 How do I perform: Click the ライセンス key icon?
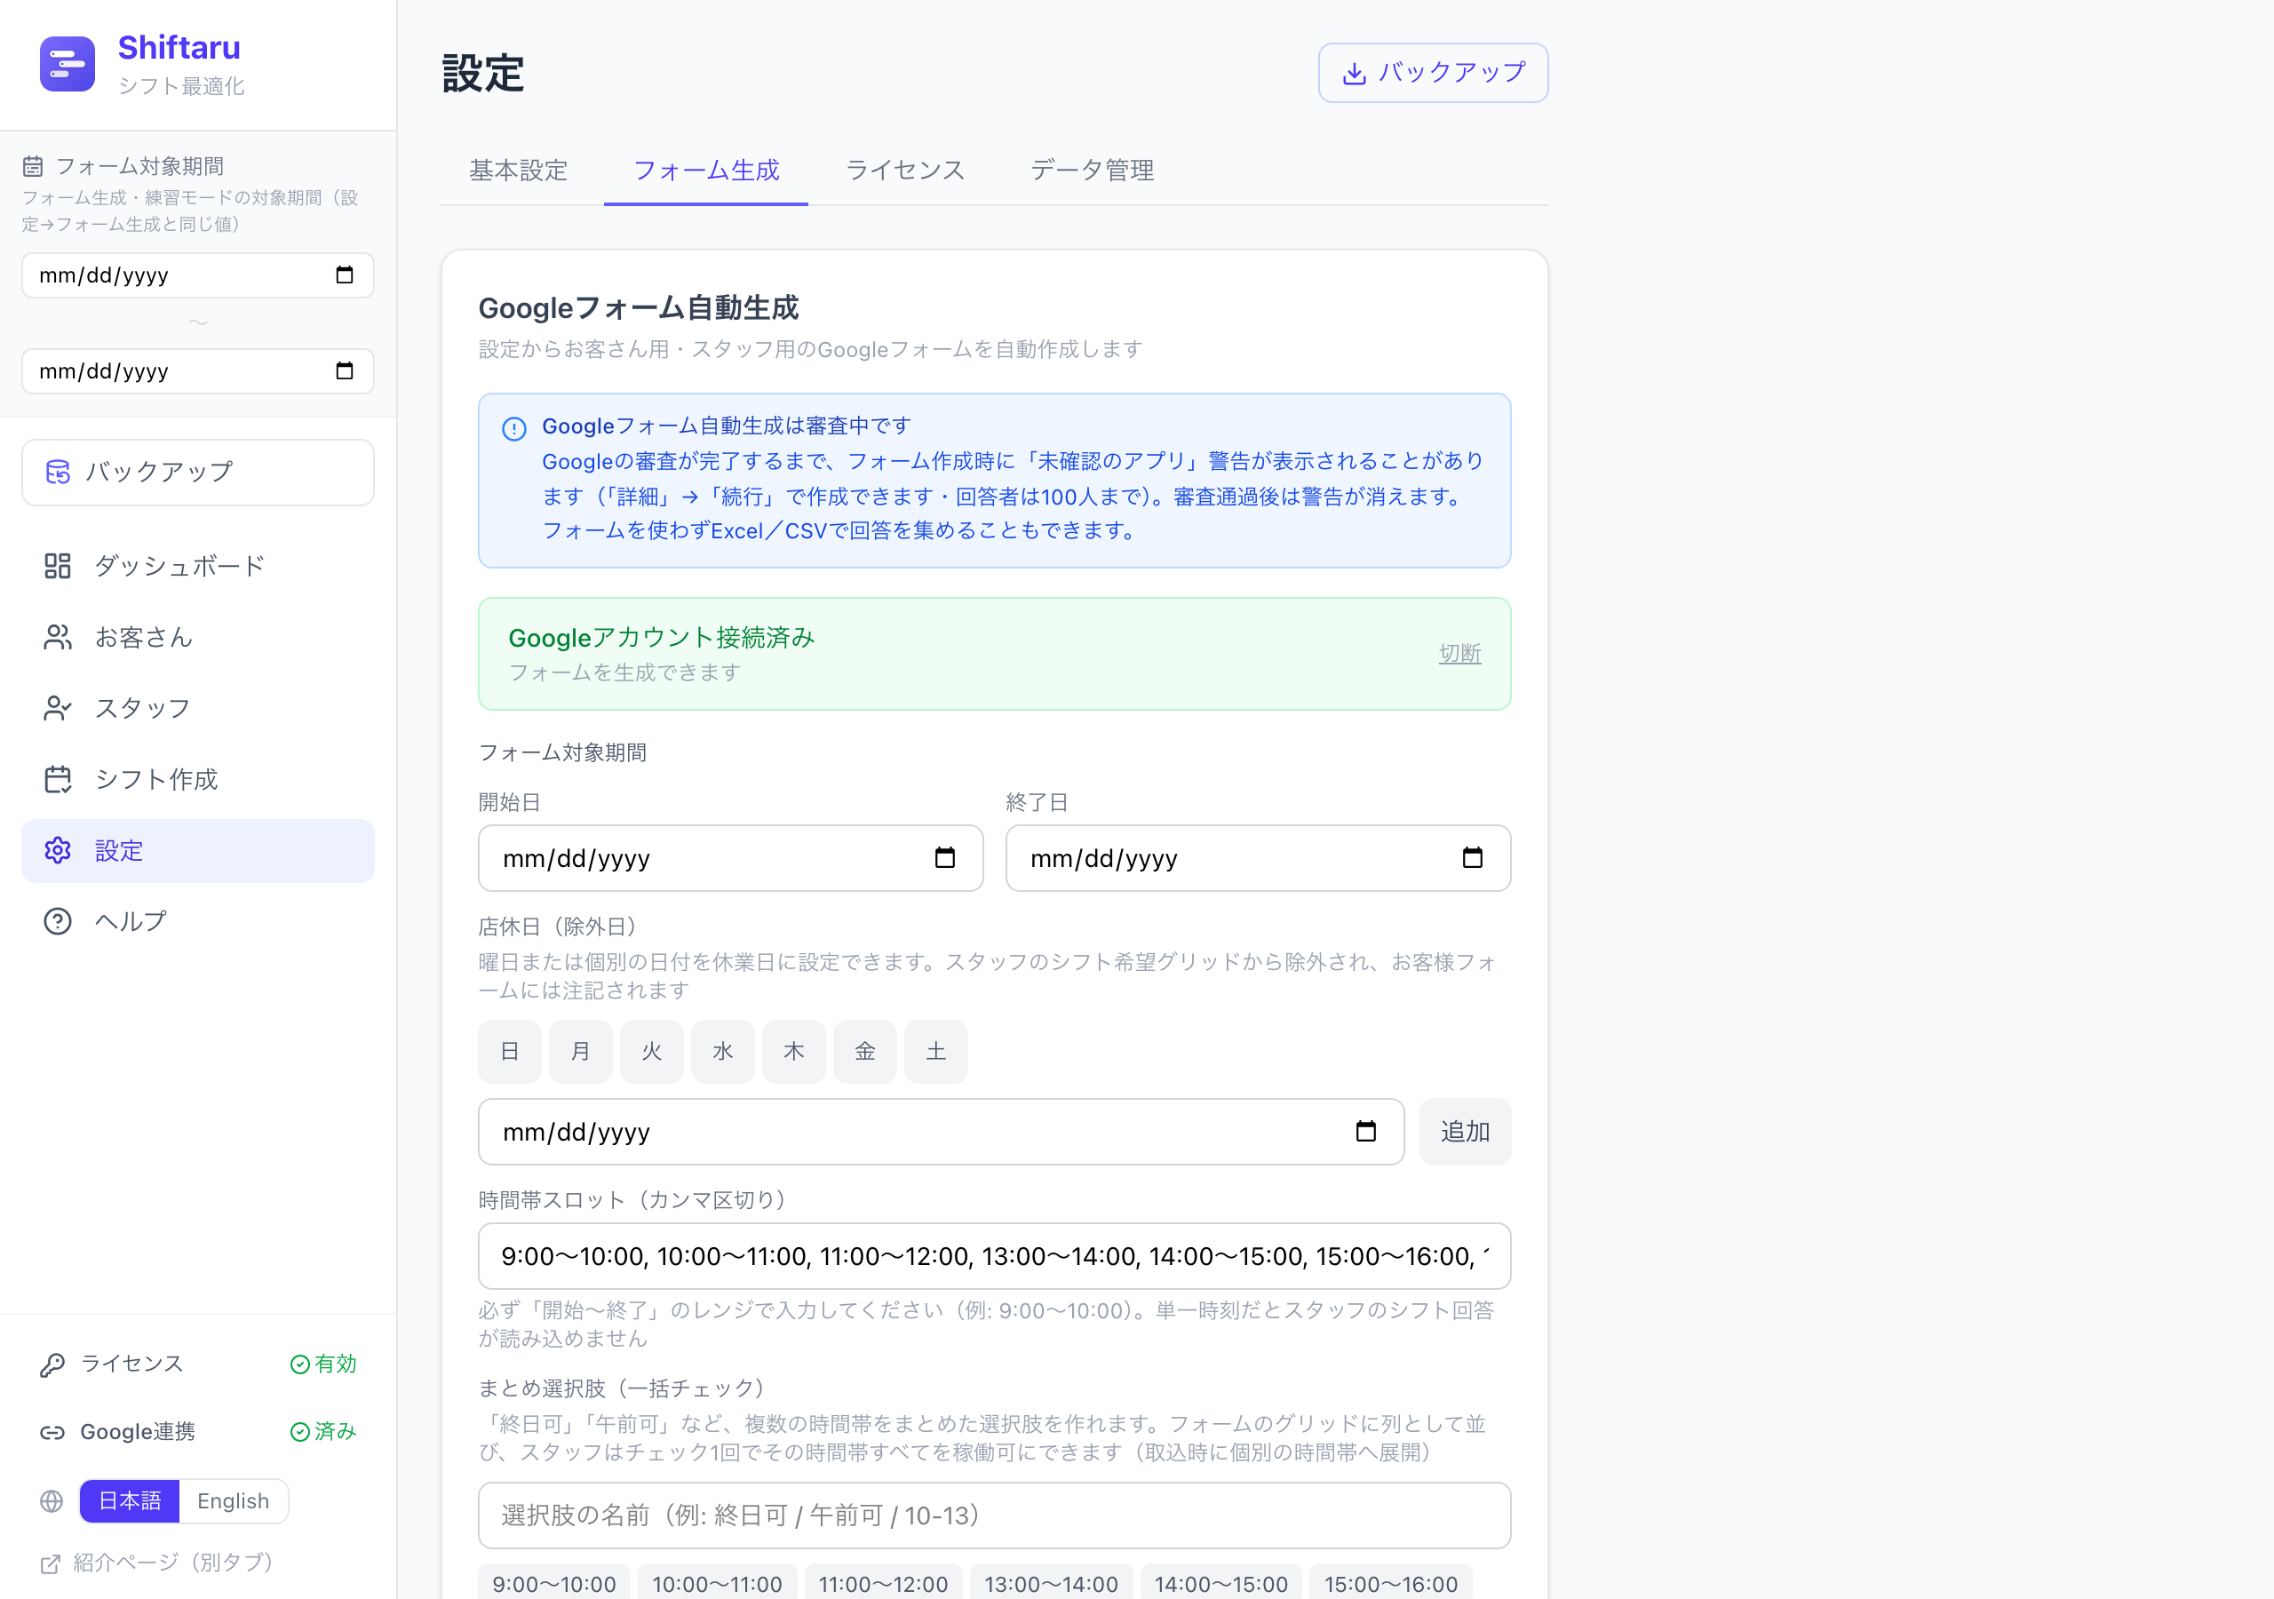coord(52,1364)
